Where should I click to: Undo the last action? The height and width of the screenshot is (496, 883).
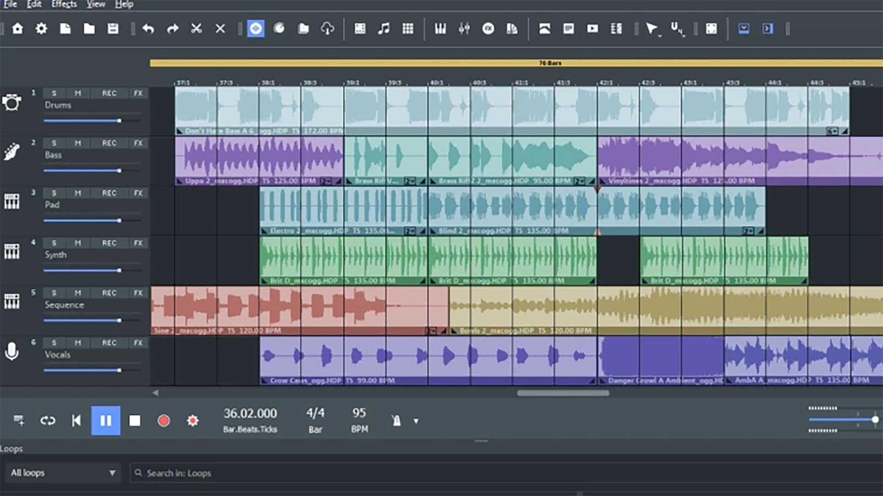click(148, 29)
